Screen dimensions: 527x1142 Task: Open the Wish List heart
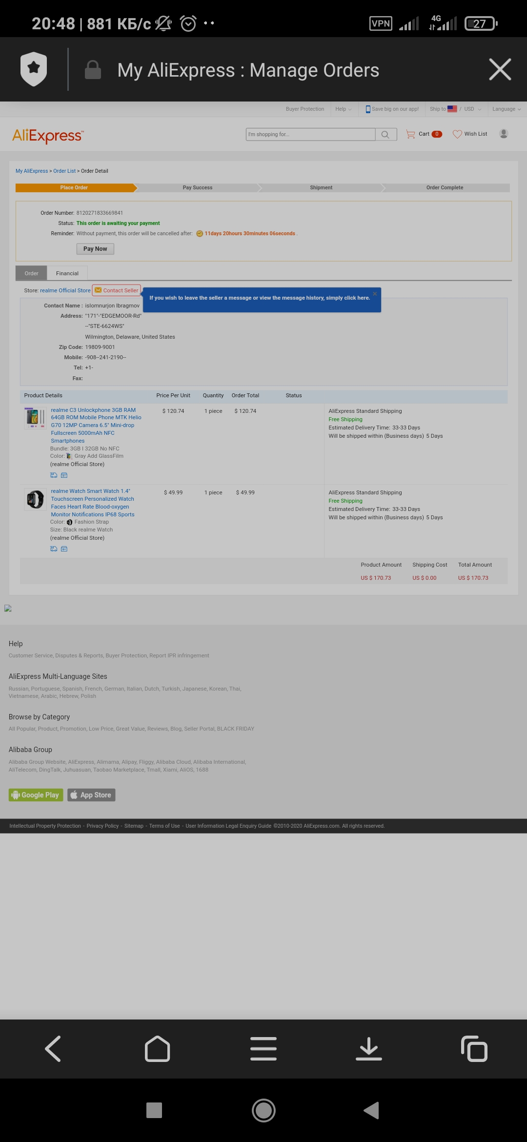click(470, 134)
